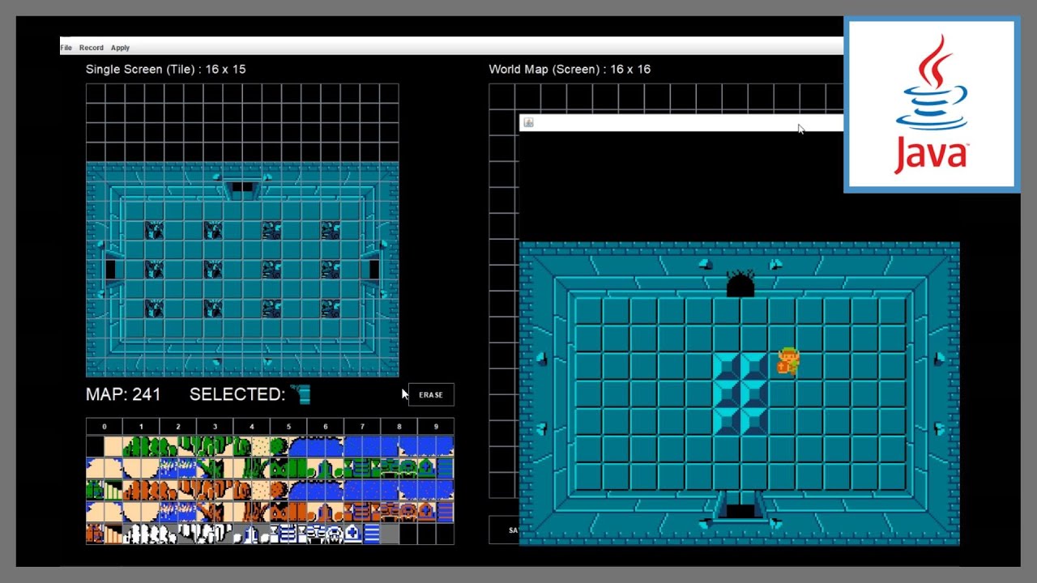Click the dark cave opening at top of game room

(x=740, y=284)
